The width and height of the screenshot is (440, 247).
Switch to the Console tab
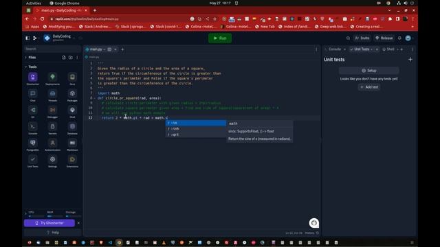coord(335,49)
